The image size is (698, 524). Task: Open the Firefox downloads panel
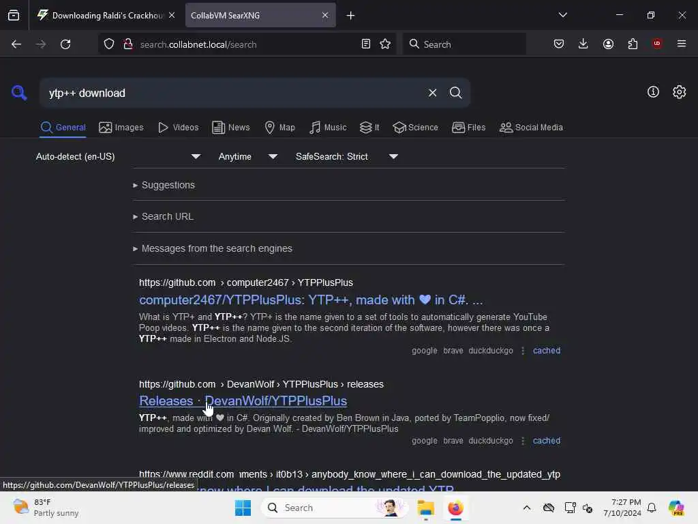pyautogui.click(x=583, y=44)
